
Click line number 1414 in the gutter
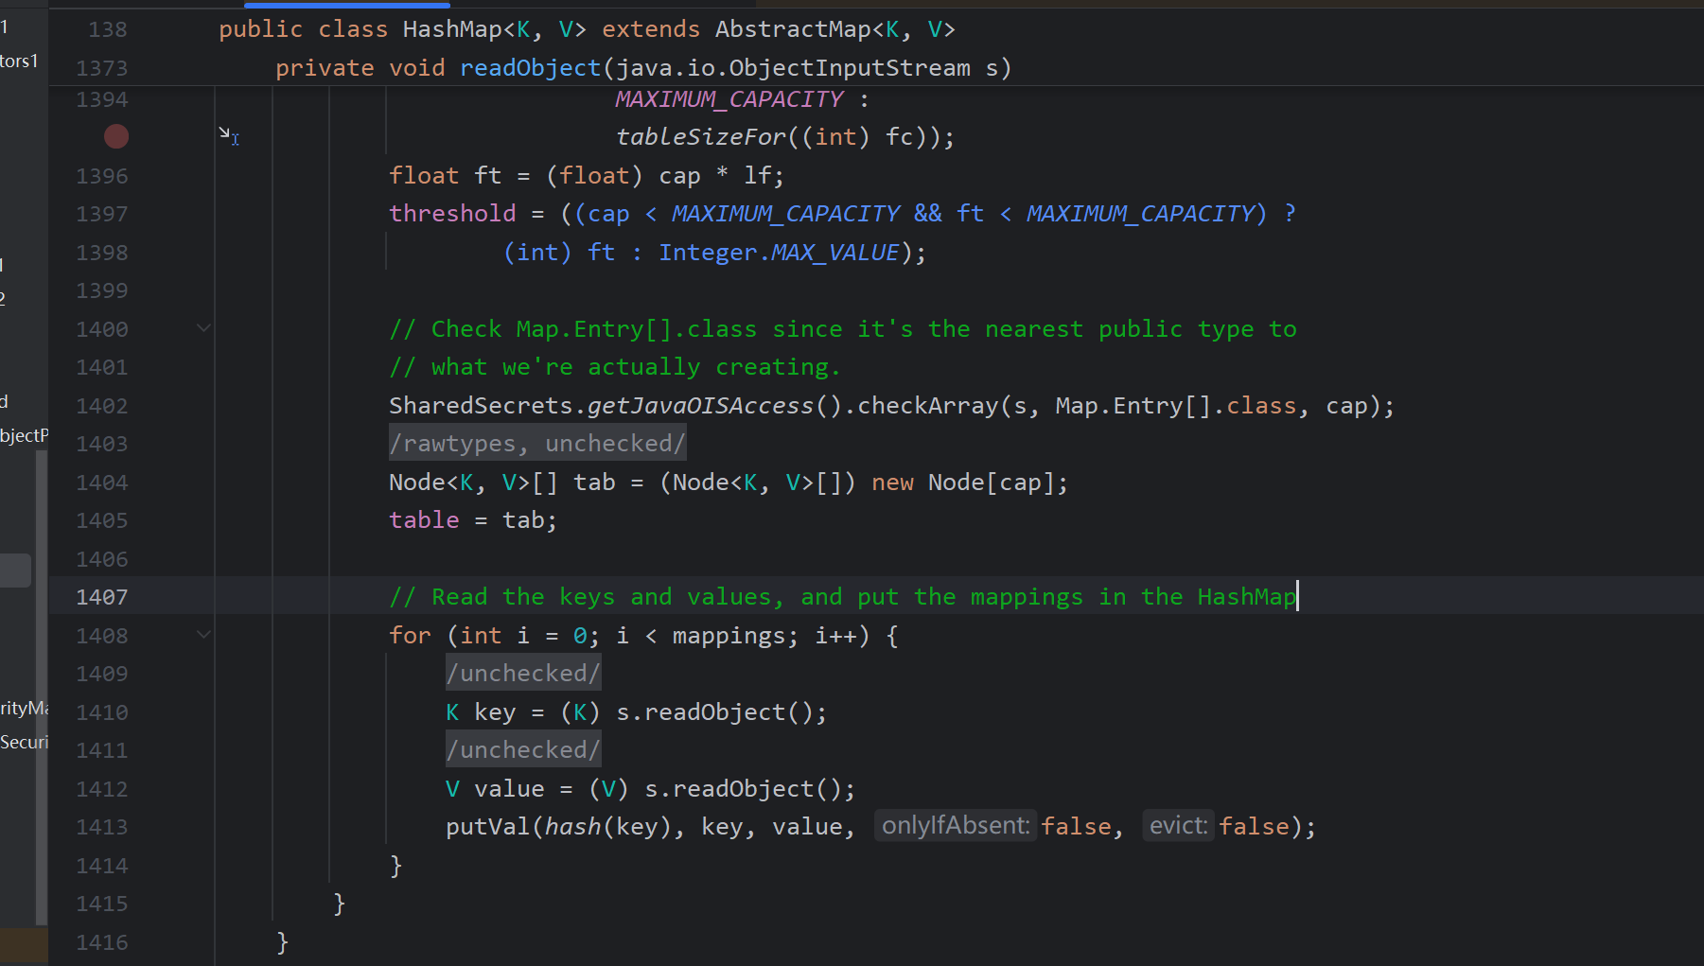pyautogui.click(x=102, y=866)
